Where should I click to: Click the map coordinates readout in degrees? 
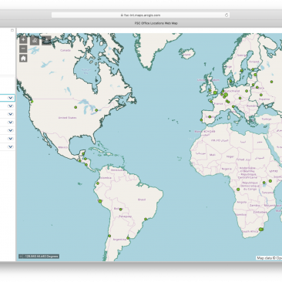click(41, 257)
